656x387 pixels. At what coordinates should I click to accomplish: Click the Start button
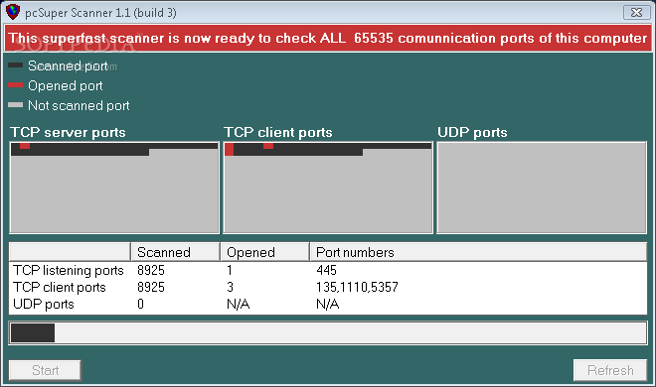pyautogui.click(x=45, y=370)
